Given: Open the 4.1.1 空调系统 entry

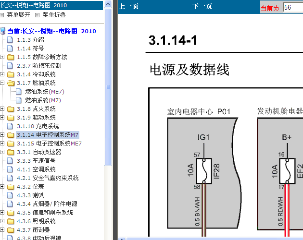Looking at the screenshot, I should point(36,169).
